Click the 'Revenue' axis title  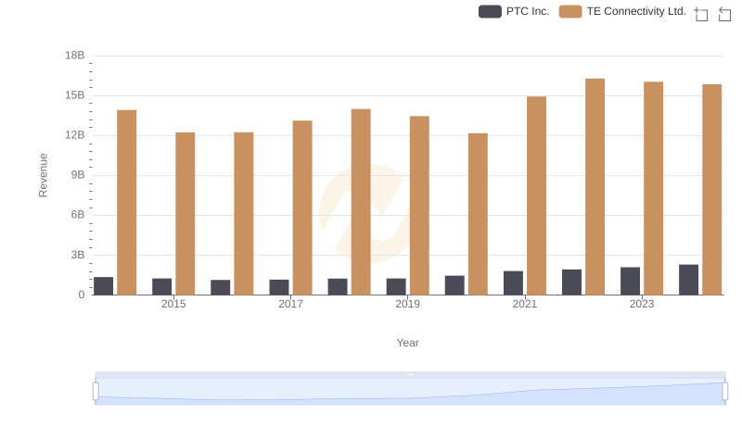click(43, 175)
